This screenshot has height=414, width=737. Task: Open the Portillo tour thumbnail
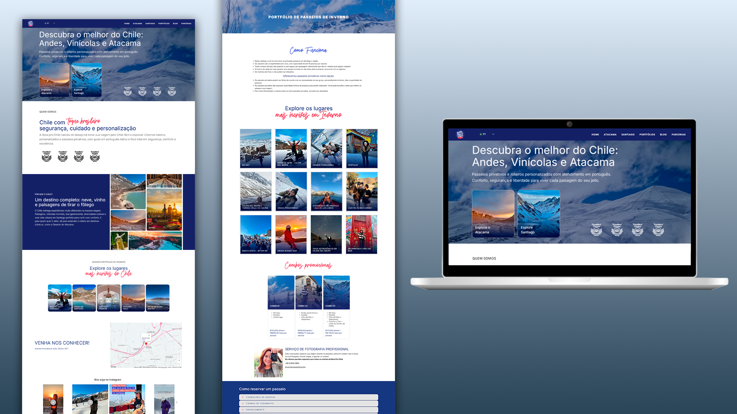tap(362, 148)
